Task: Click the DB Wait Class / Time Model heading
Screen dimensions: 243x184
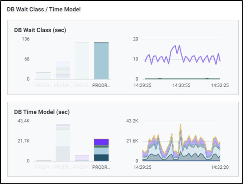Action: tap(43, 9)
